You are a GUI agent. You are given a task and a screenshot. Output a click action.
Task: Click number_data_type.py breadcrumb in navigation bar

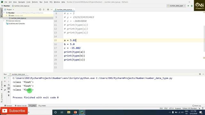(20, 6)
